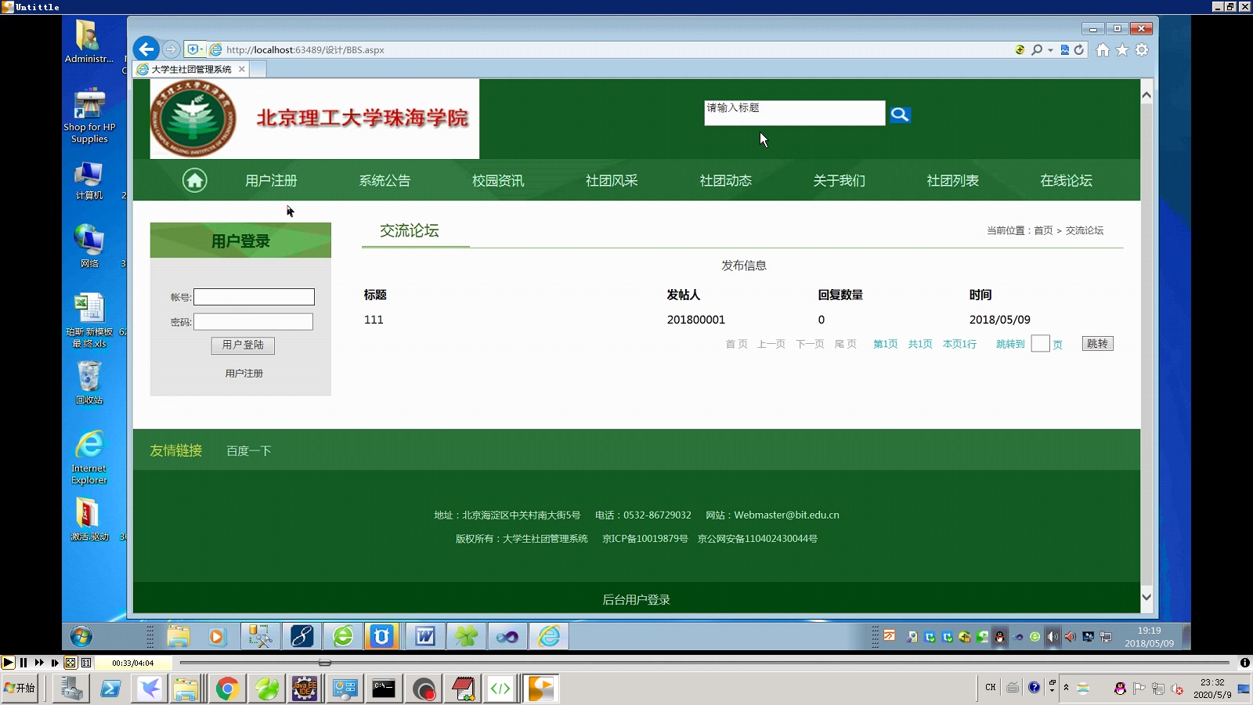Image resolution: width=1253 pixels, height=705 pixels.
Task: Refresh the page with the address bar refresh icon
Action: (1080, 49)
